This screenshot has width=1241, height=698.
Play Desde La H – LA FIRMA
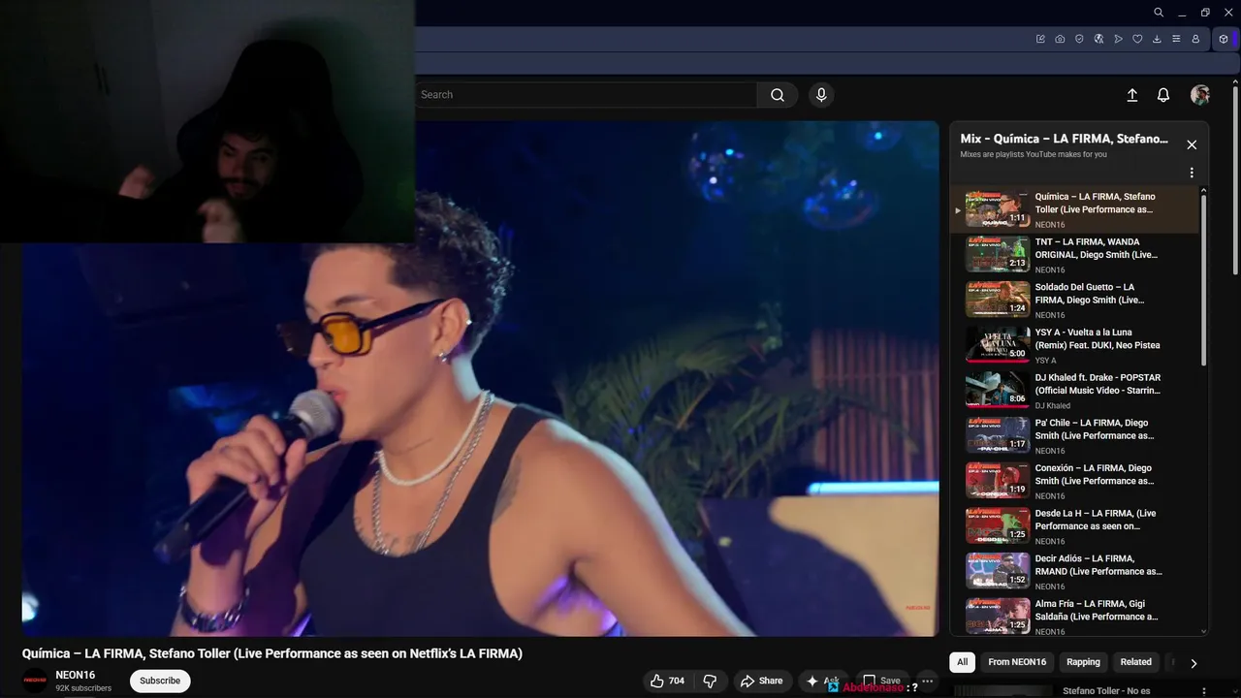tap(1076, 526)
